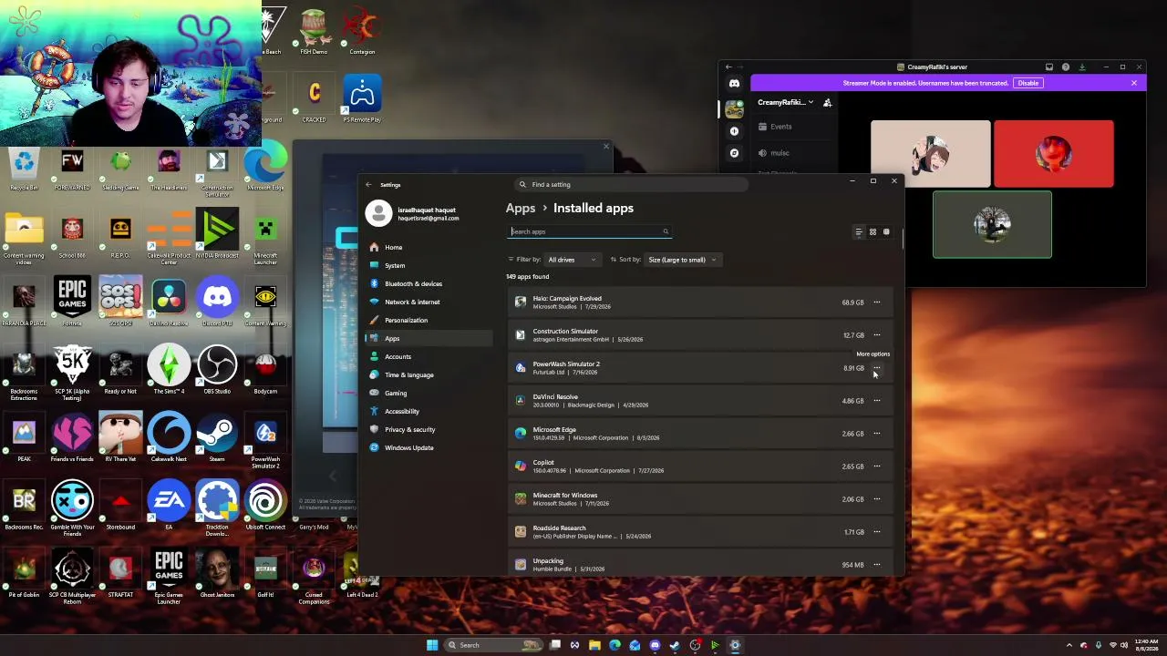The width and height of the screenshot is (1167, 656).
Task: Open More options for Roadside Research row
Action: point(877,532)
